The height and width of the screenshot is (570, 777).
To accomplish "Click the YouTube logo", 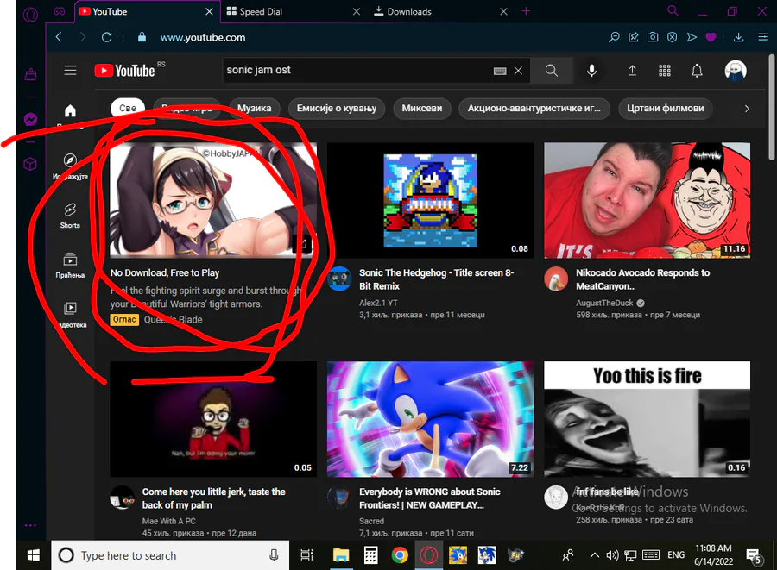I will click(x=124, y=71).
